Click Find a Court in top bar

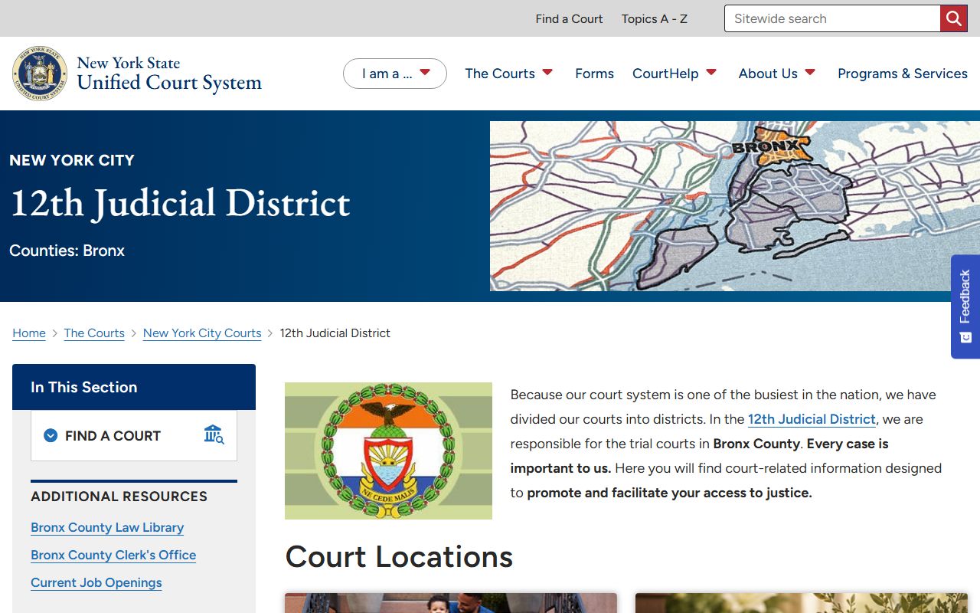pyautogui.click(x=569, y=18)
